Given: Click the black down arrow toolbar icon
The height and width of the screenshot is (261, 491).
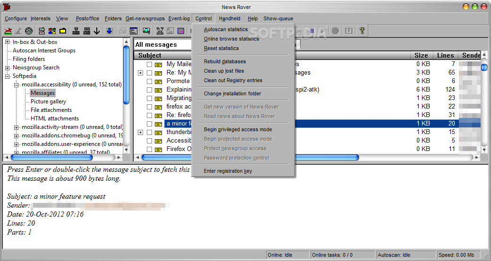Looking at the screenshot, I should [97, 31].
